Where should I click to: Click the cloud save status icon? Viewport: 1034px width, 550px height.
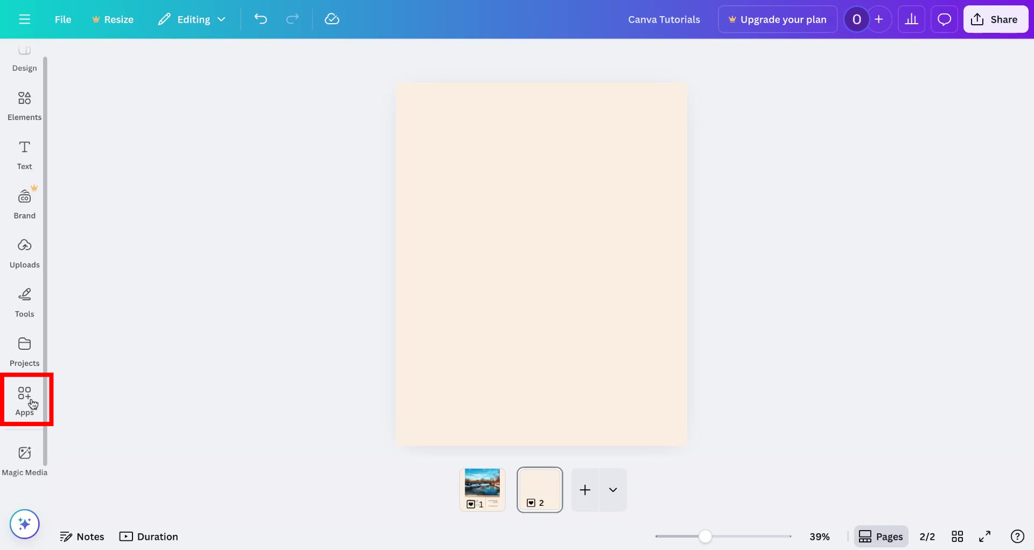point(332,19)
